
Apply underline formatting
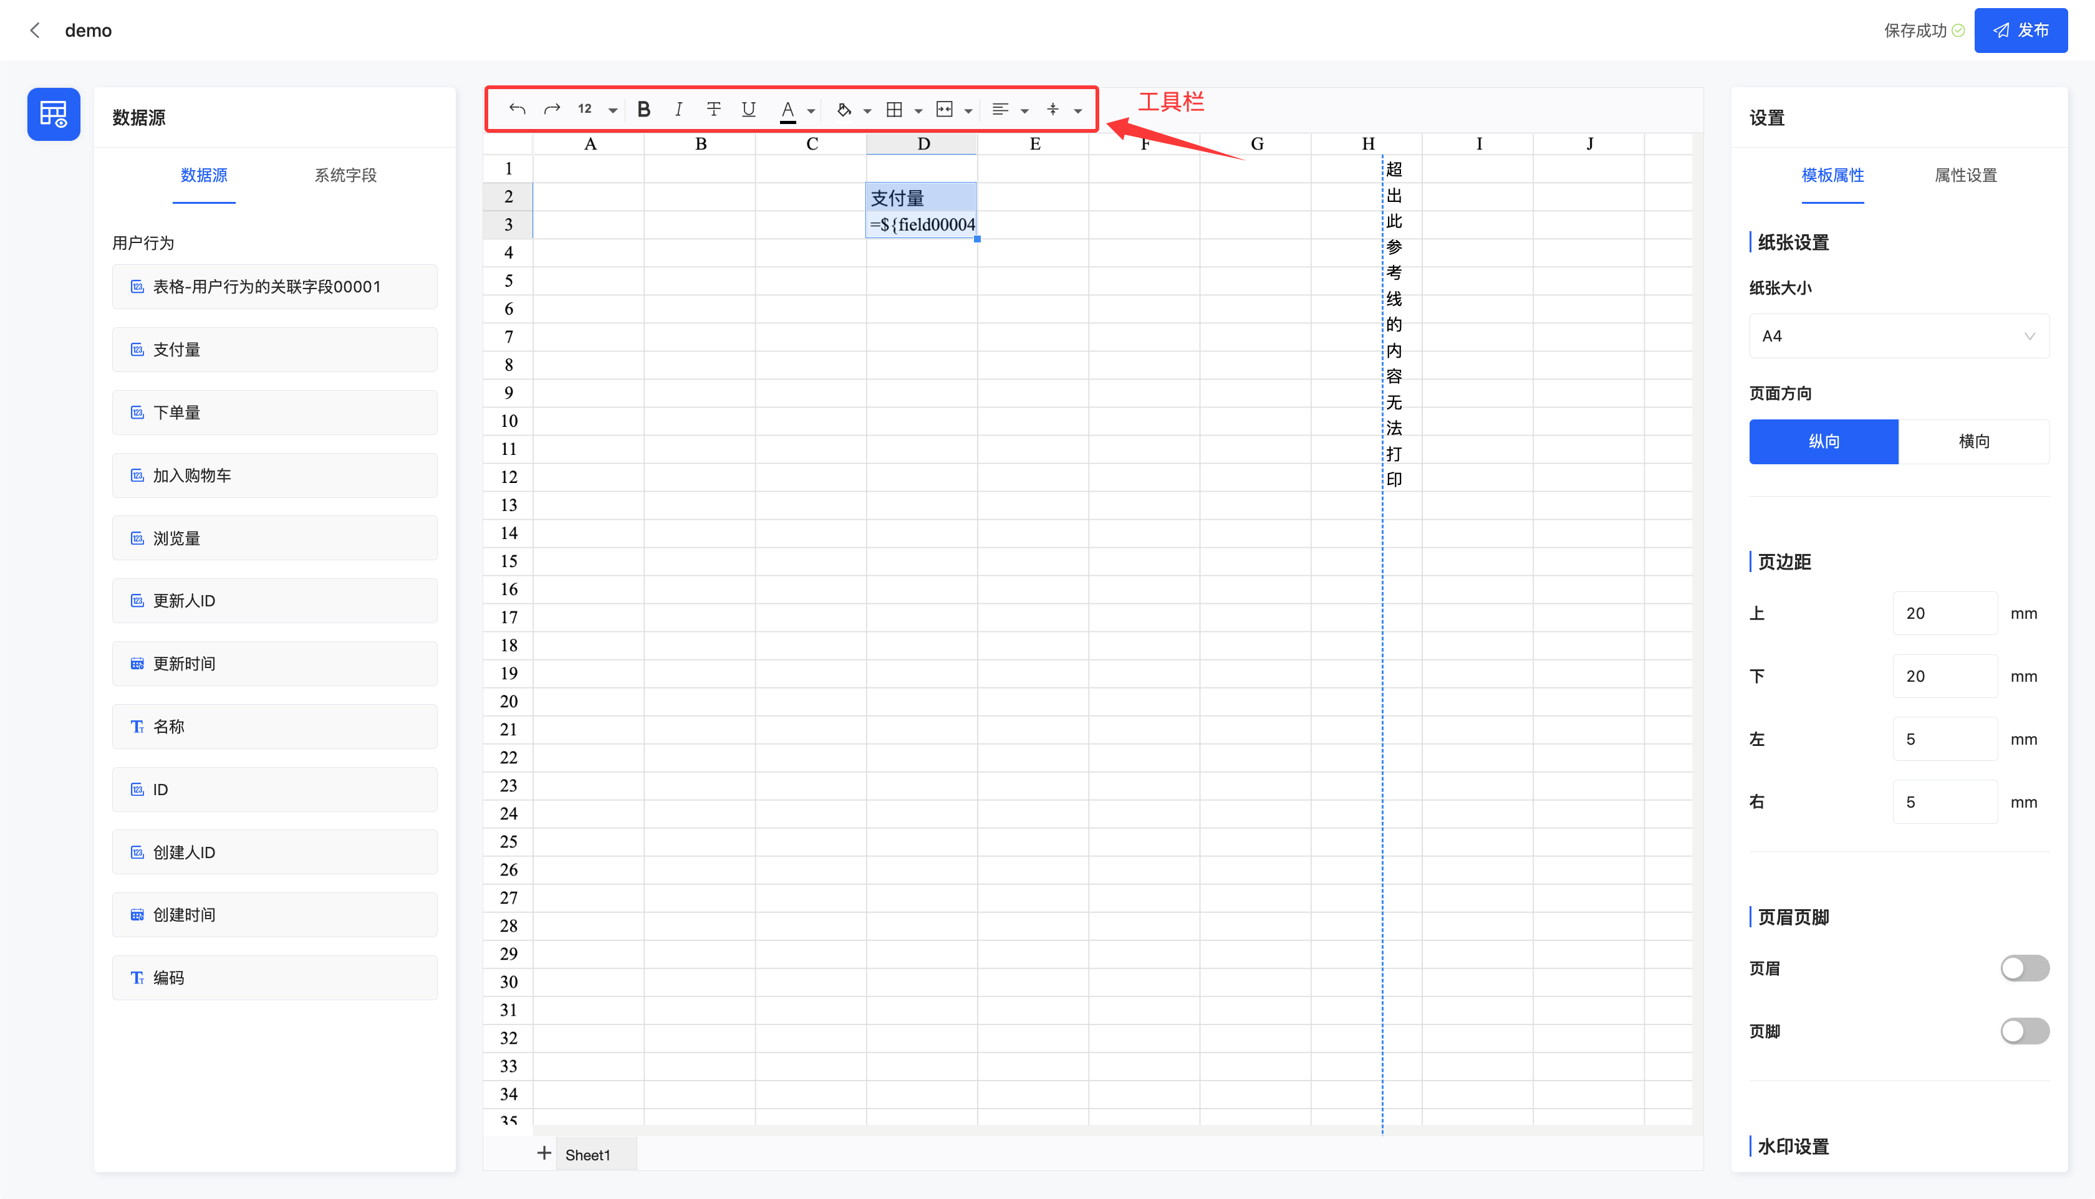(x=748, y=110)
